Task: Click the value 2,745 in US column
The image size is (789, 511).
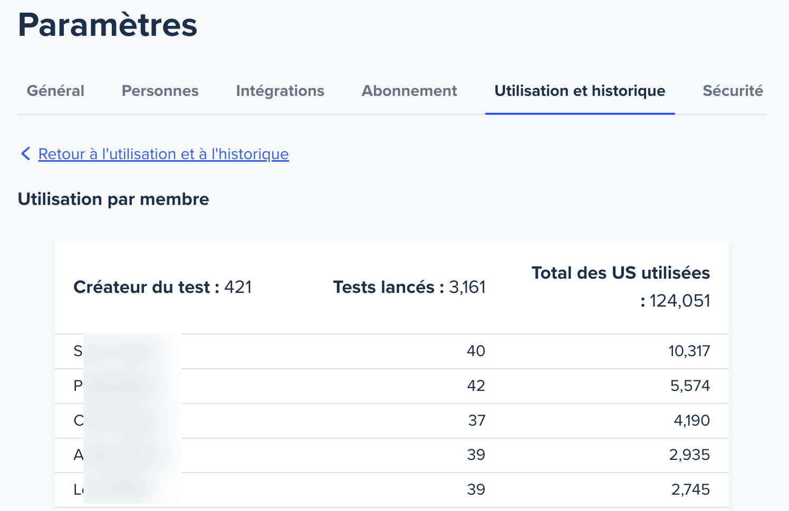Action: pyautogui.click(x=691, y=489)
